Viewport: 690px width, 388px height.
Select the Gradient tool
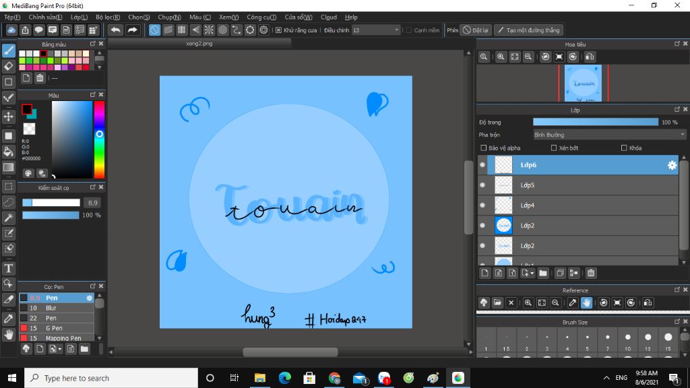pyautogui.click(x=8, y=167)
